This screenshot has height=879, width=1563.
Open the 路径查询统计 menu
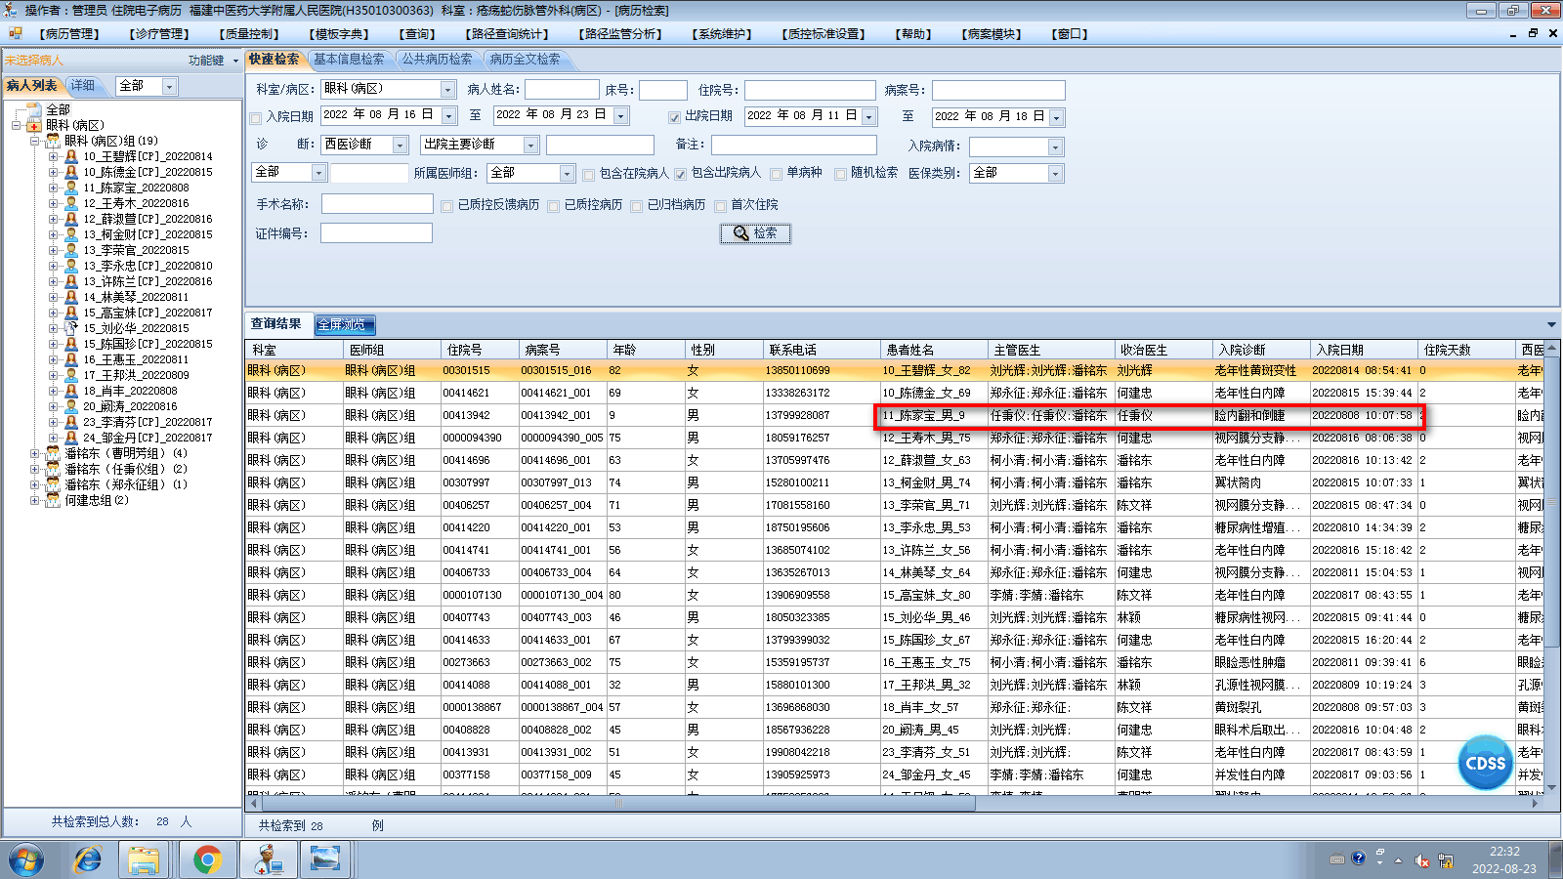click(x=508, y=34)
